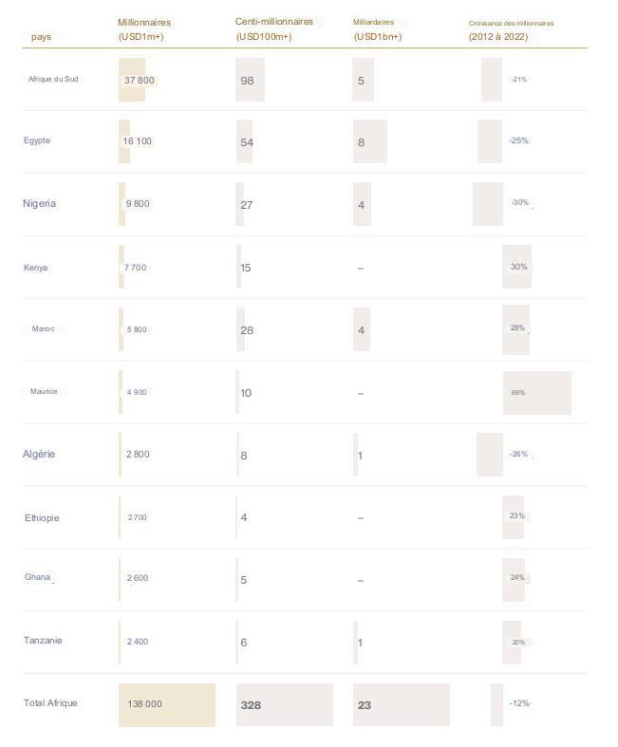Viewport: 618px width, 747px height.
Task: Select Afrique du Sud 37 800 bar
Action: tap(132, 80)
